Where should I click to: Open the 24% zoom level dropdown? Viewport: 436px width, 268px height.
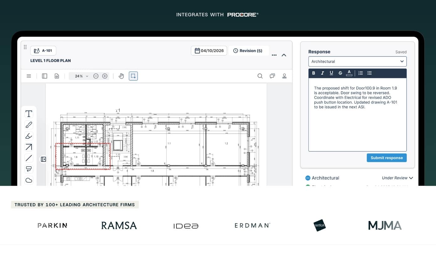click(81, 76)
